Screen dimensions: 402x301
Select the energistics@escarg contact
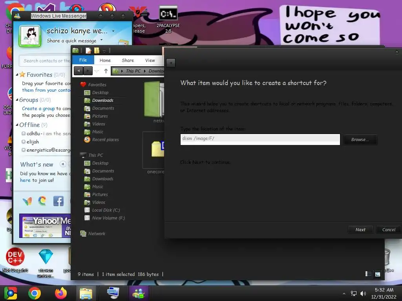46,150
